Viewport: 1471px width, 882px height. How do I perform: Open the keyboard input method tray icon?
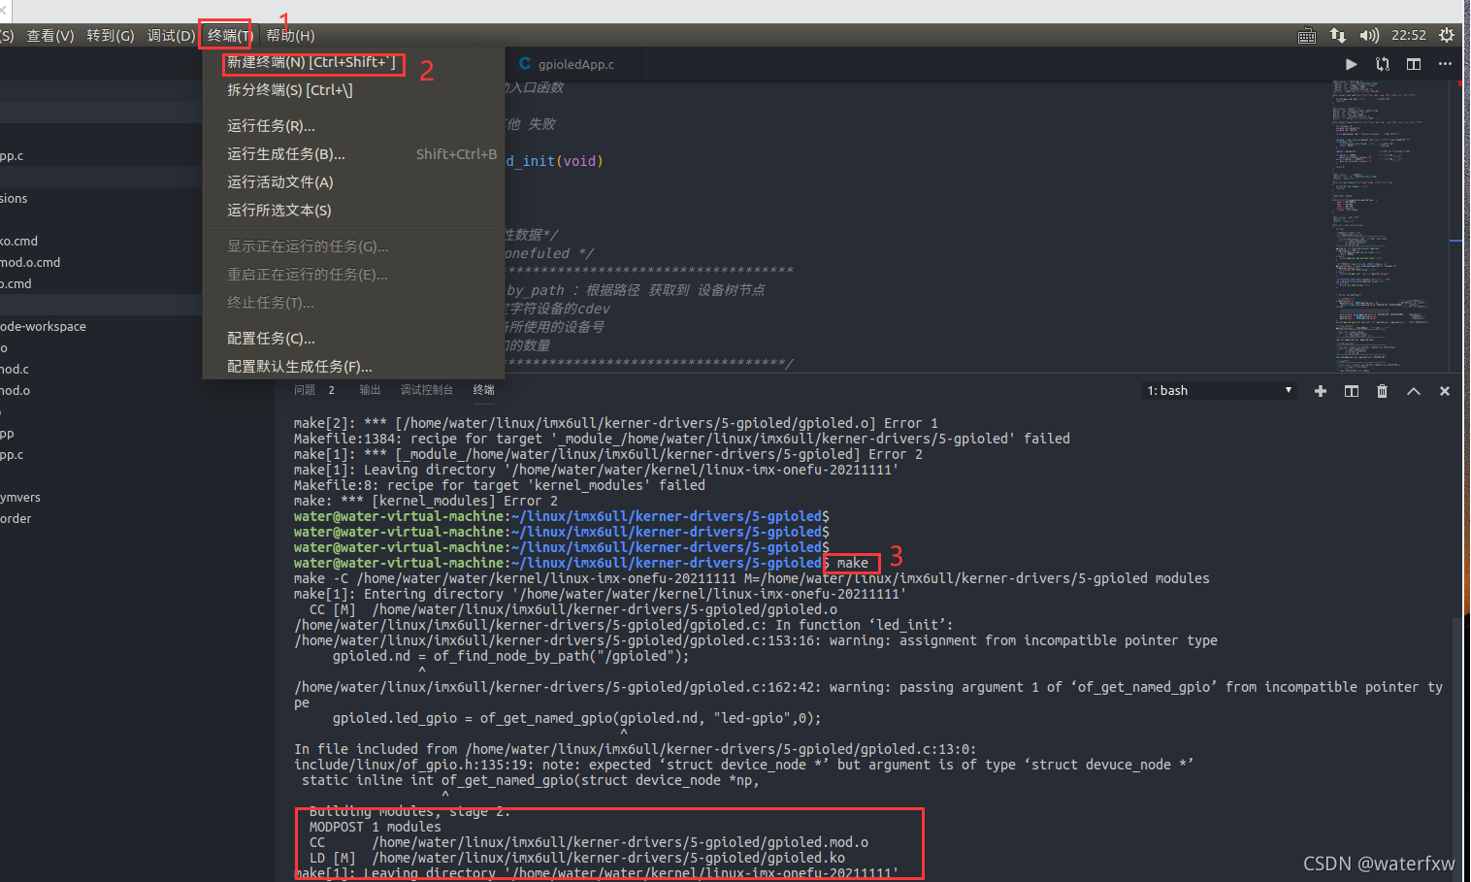pyautogui.click(x=1307, y=36)
